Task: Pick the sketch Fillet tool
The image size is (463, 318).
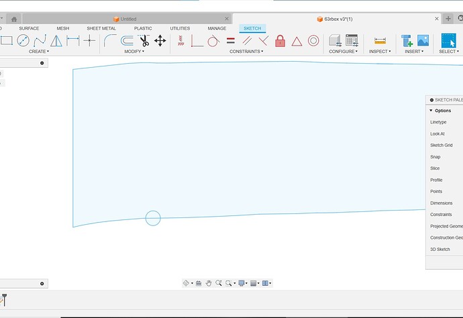Action: click(110, 40)
